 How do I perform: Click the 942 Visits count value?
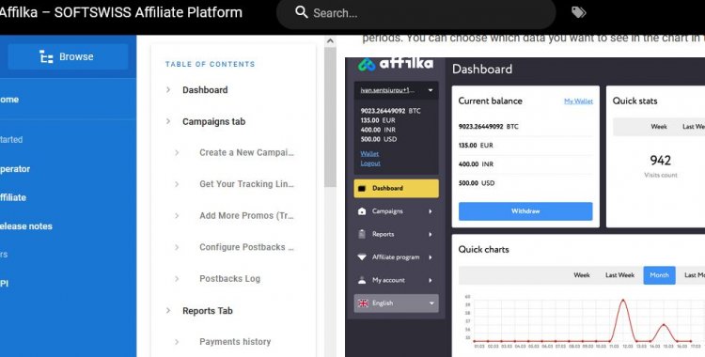(x=661, y=161)
